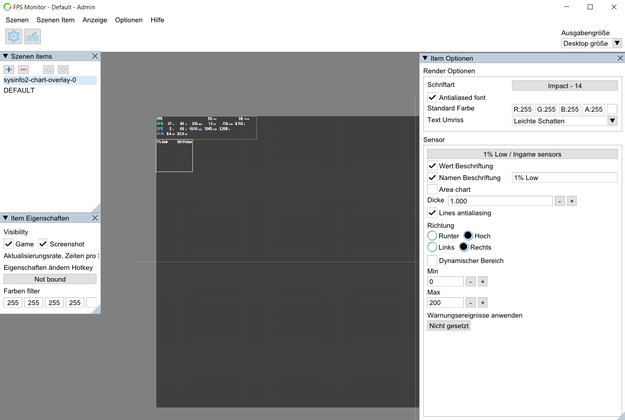Image resolution: width=625 pixels, height=420 pixels.
Task: Remove scene item with red minus icon
Action: tap(23, 70)
